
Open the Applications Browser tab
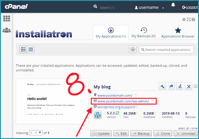pyautogui.click(x=178, y=33)
